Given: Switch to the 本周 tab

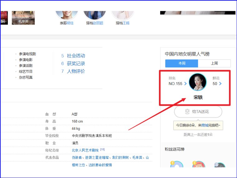Looking at the screenshot, I should (x=181, y=63).
